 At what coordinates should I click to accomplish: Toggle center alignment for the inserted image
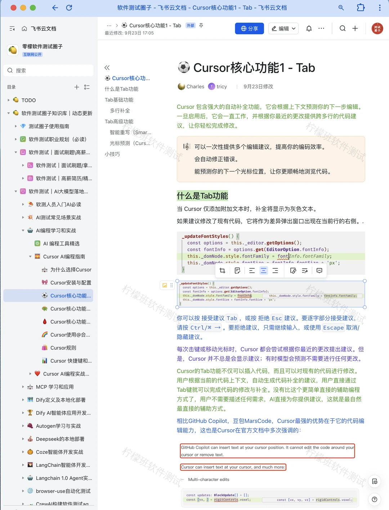coord(264,270)
